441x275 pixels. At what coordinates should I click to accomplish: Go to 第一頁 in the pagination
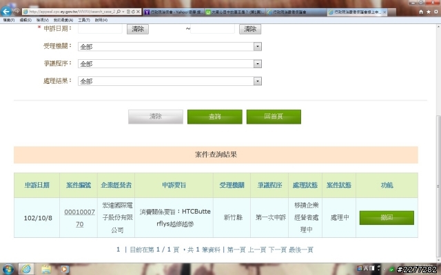click(x=236, y=250)
